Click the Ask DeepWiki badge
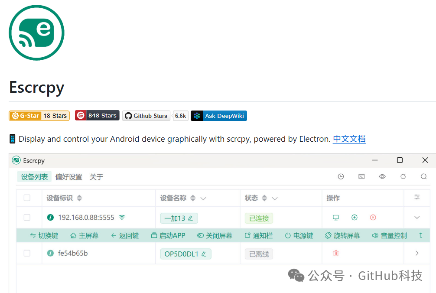This screenshot has height=293, width=436. coord(219,115)
